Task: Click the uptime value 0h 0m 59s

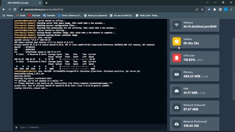Action: pyautogui.click(x=191, y=43)
